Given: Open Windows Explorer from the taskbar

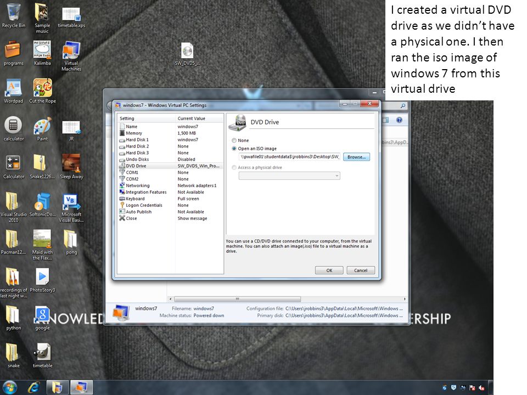Looking at the screenshot, I should [57, 388].
